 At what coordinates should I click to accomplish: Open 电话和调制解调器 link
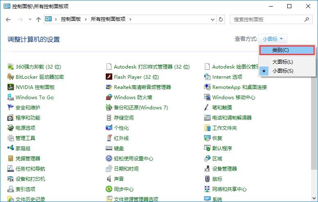click(232, 118)
